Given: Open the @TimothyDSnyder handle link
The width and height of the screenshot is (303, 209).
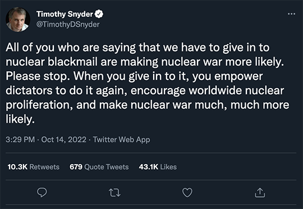Looking at the screenshot, I should click(68, 25).
